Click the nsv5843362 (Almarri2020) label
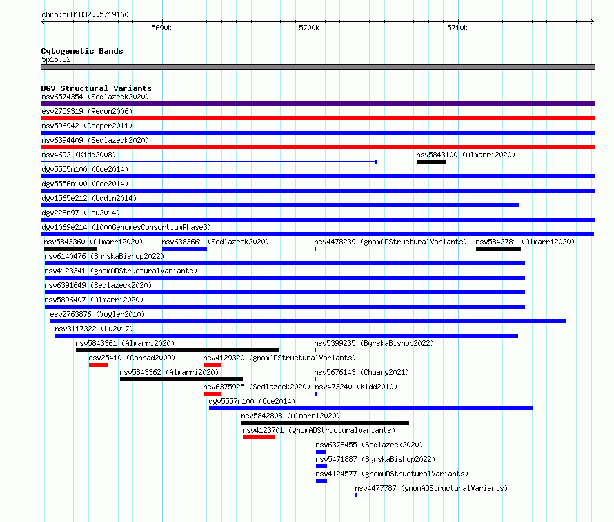 tap(169, 372)
